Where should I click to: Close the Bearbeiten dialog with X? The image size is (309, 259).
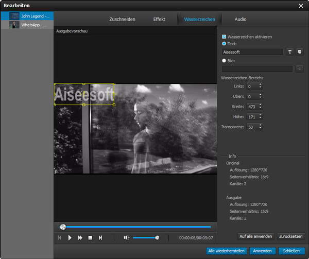pos(301,6)
